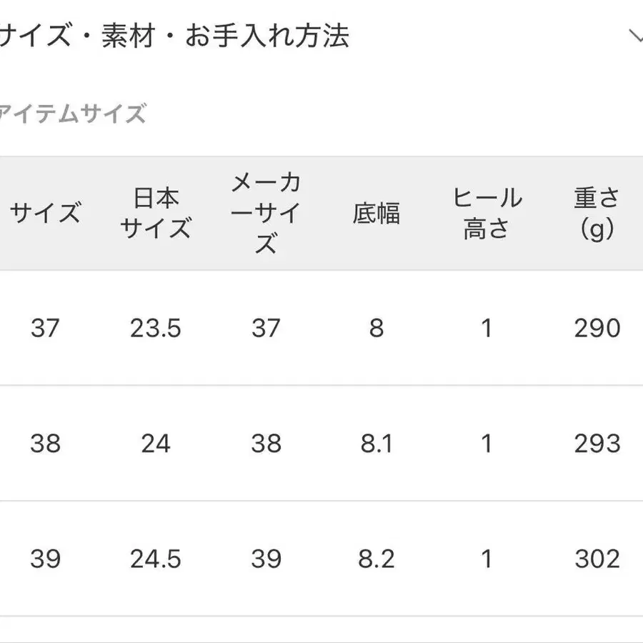Click the 日本サイズ column header
The width and height of the screenshot is (643, 643).
(x=156, y=211)
